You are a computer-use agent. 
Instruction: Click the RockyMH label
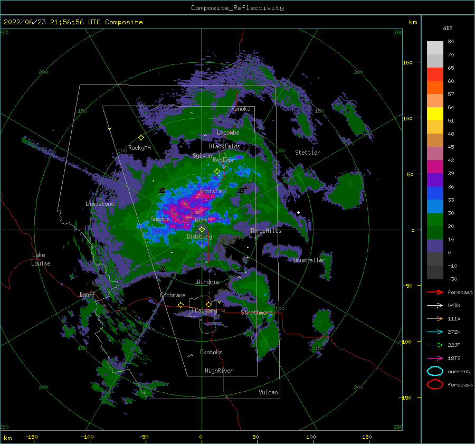(x=139, y=148)
